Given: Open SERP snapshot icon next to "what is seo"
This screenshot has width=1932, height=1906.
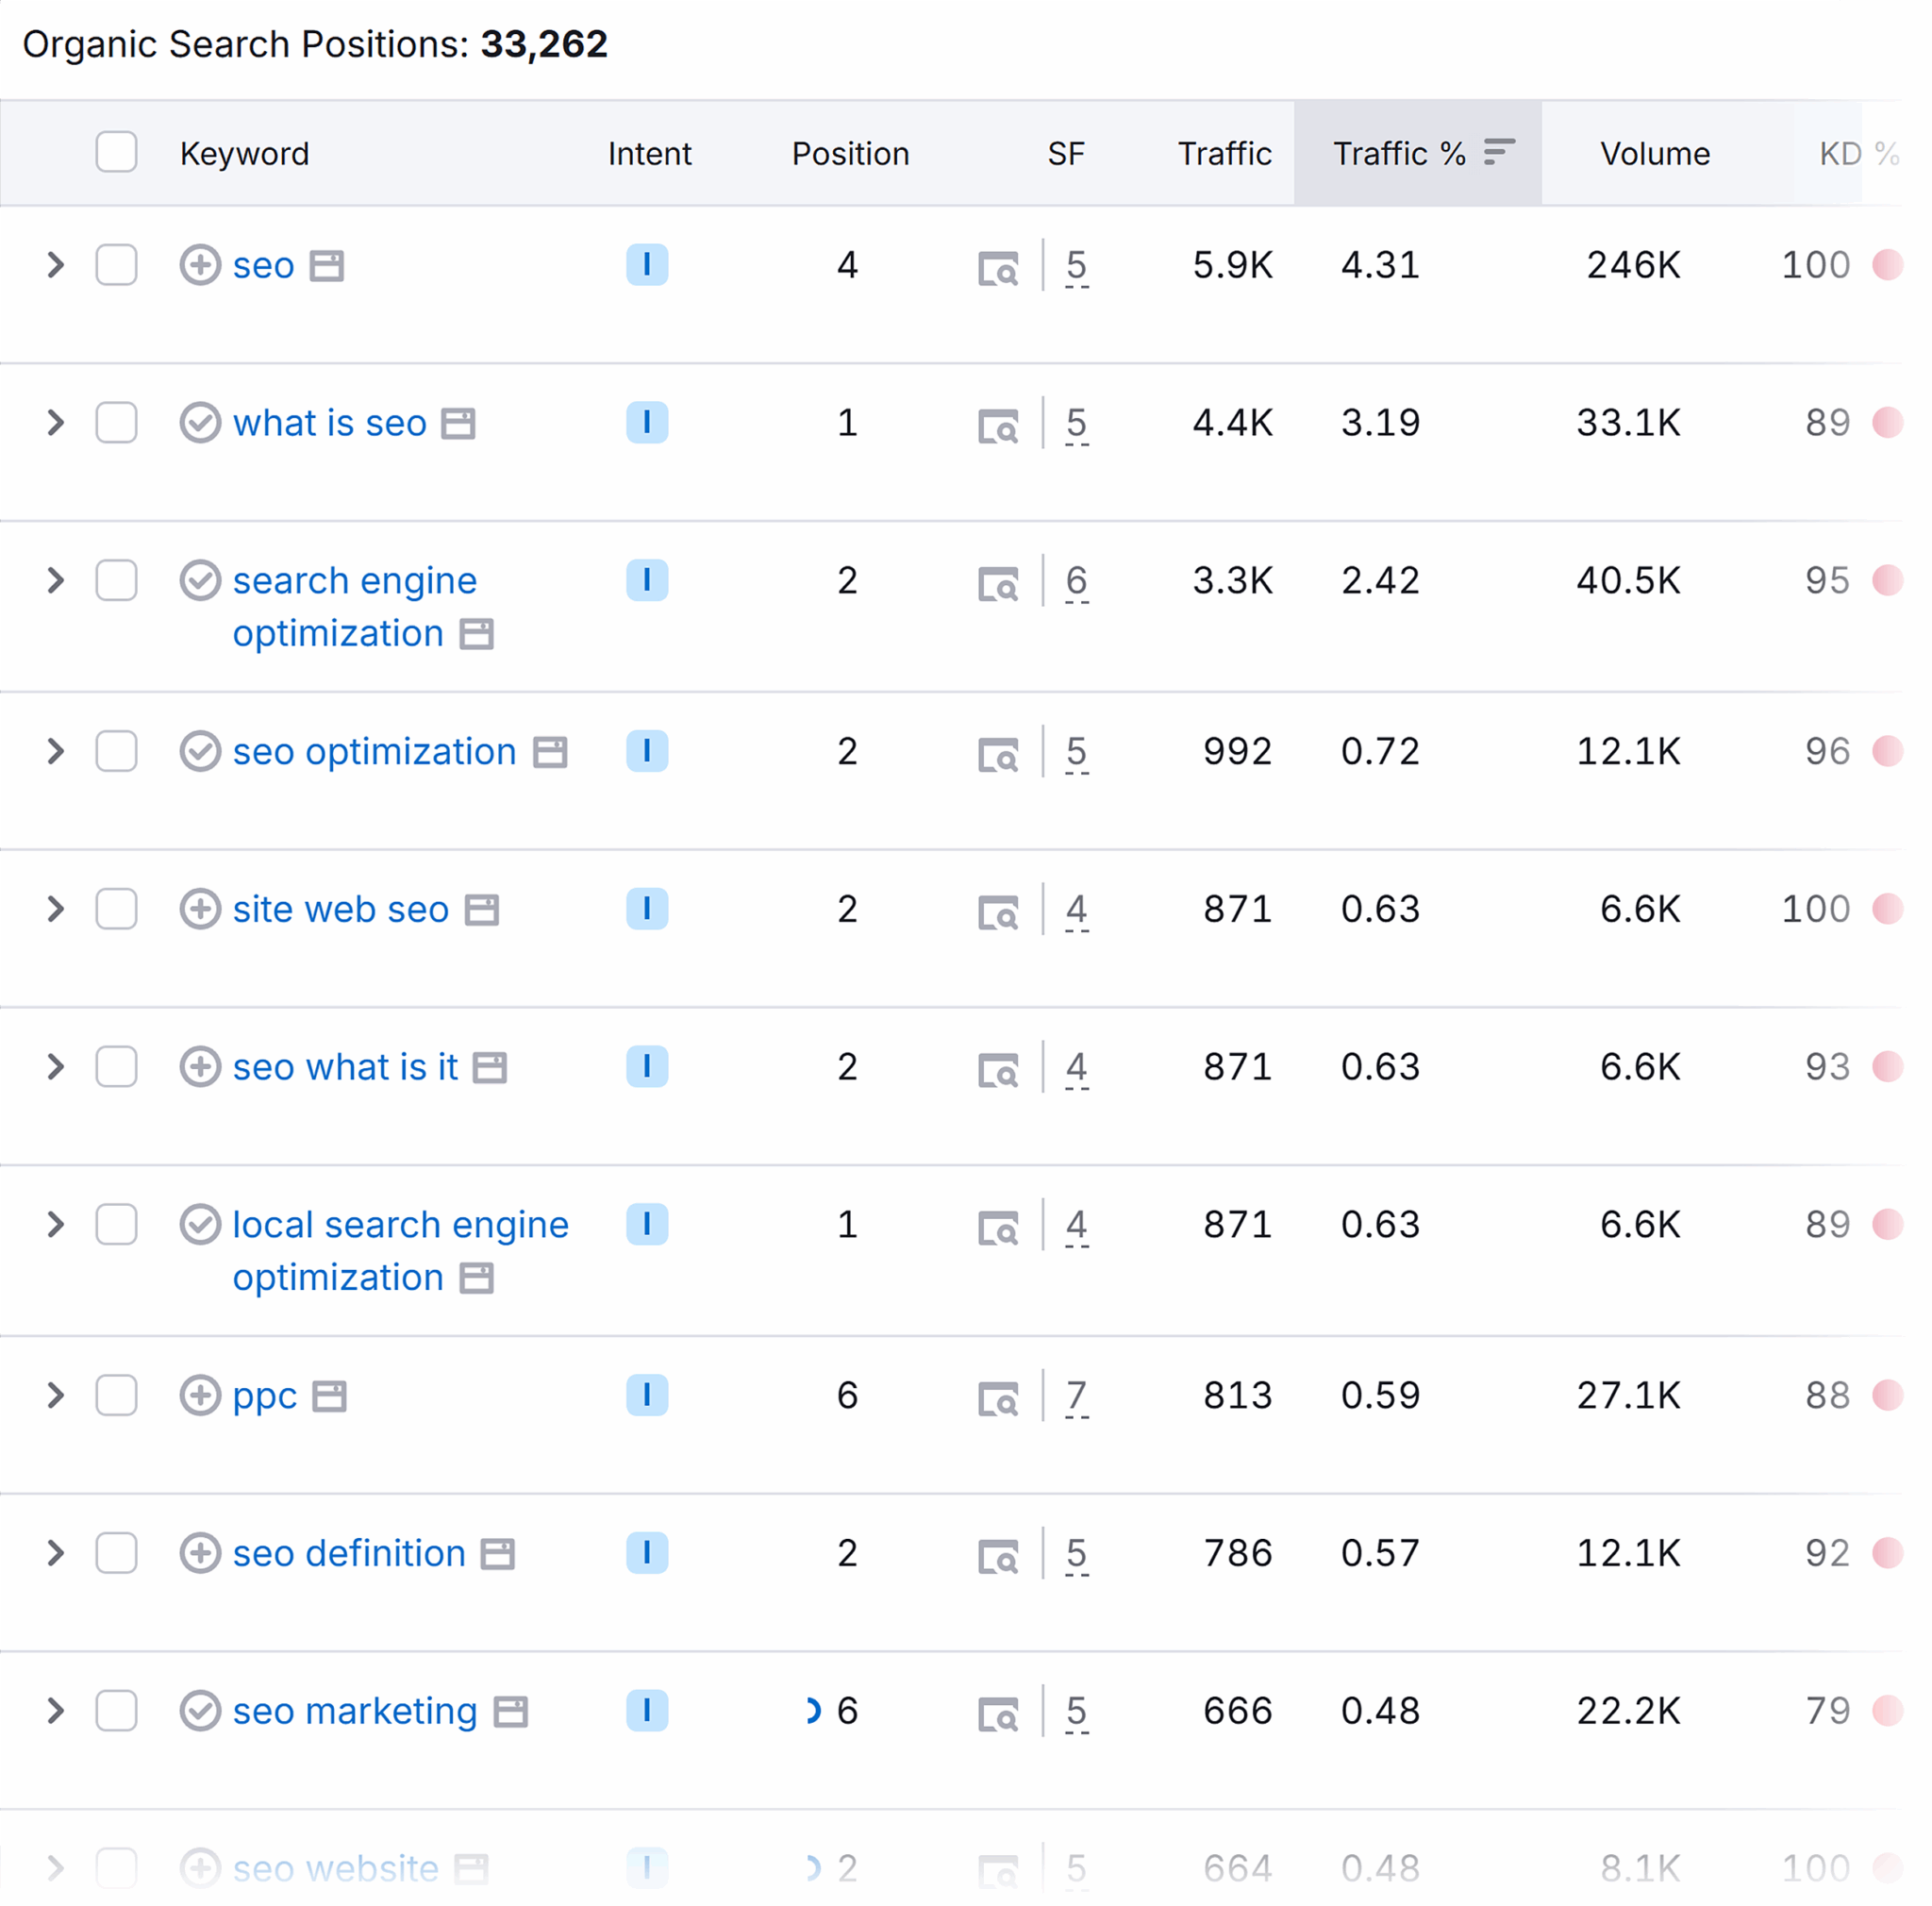Looking at the screenshot, I should coord(457,423).
